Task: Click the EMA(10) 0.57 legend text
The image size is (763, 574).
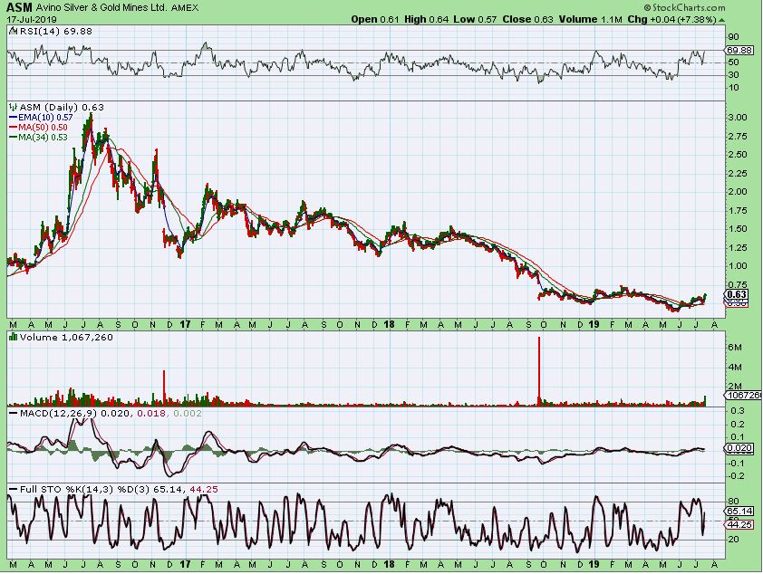Action: (x=45, y=118)
